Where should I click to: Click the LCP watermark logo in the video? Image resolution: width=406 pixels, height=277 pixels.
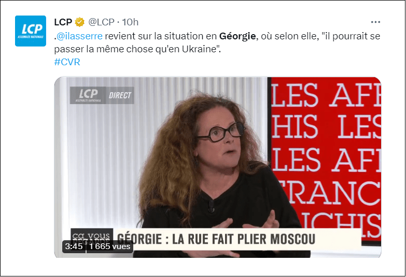pyautogui.click(x=88, y=95)
